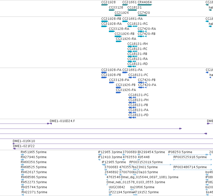This screenshot has width=213, height=196.
Task: Open transcript label CG18131-RA
Action: point(137,59)
